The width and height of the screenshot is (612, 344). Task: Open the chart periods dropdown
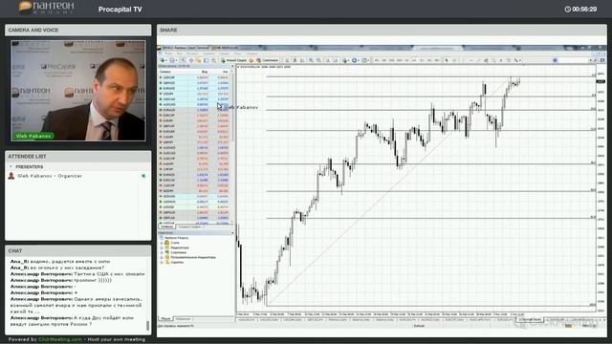355,60
